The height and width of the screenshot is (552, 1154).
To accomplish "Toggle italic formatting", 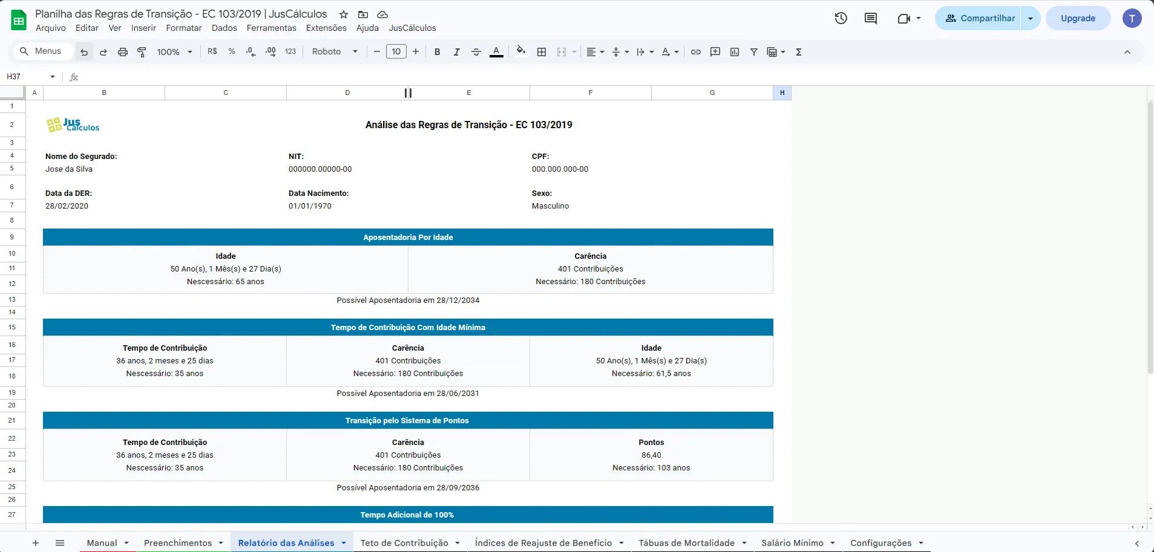I will click(x=457, y=52).
